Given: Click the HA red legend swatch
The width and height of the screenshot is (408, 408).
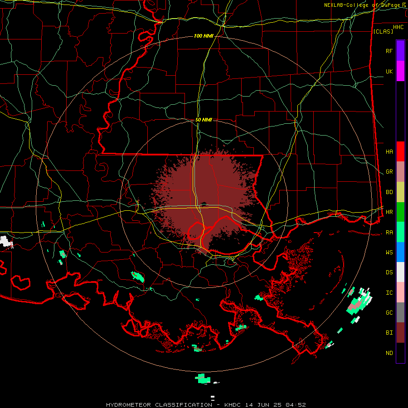Looking at the screenshot, I should (400, 151).
